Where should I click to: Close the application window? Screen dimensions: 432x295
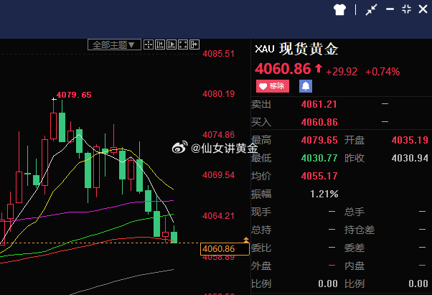pyautogui.click(x=423, y=9)
